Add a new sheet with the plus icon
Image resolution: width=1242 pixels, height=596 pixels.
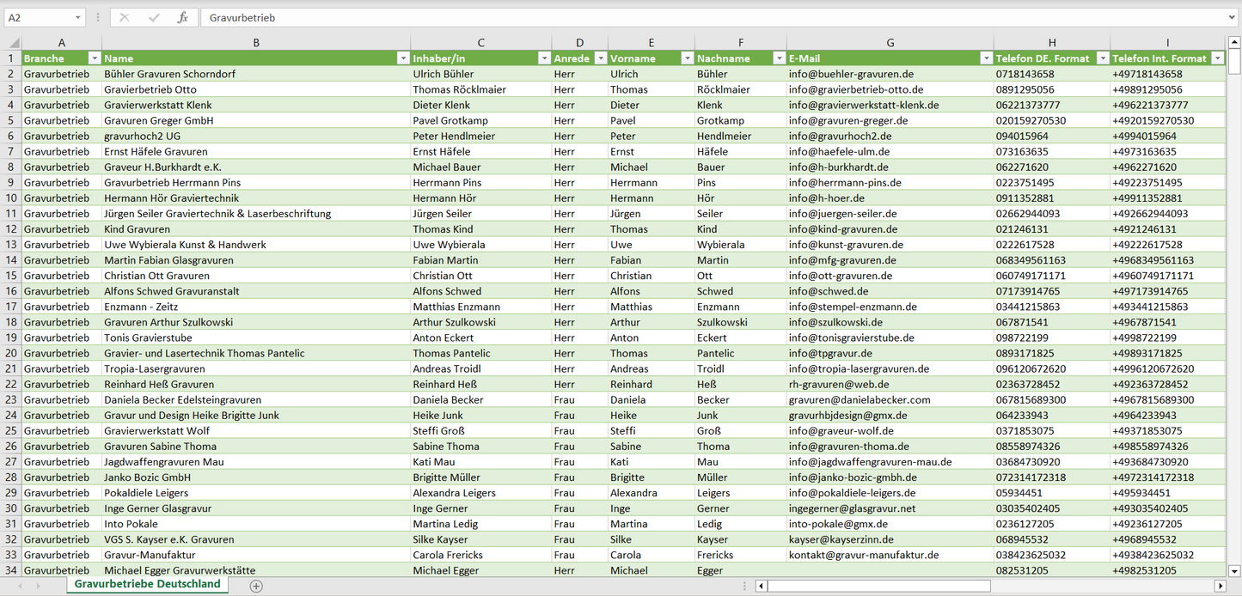[x=256, y=586]
